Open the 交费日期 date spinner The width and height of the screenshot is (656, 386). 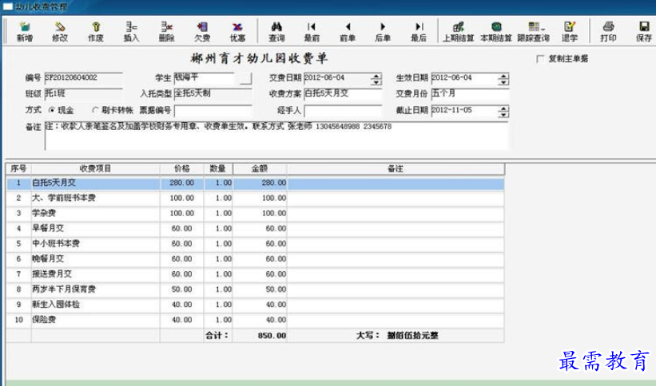click(x=376, y=78)
